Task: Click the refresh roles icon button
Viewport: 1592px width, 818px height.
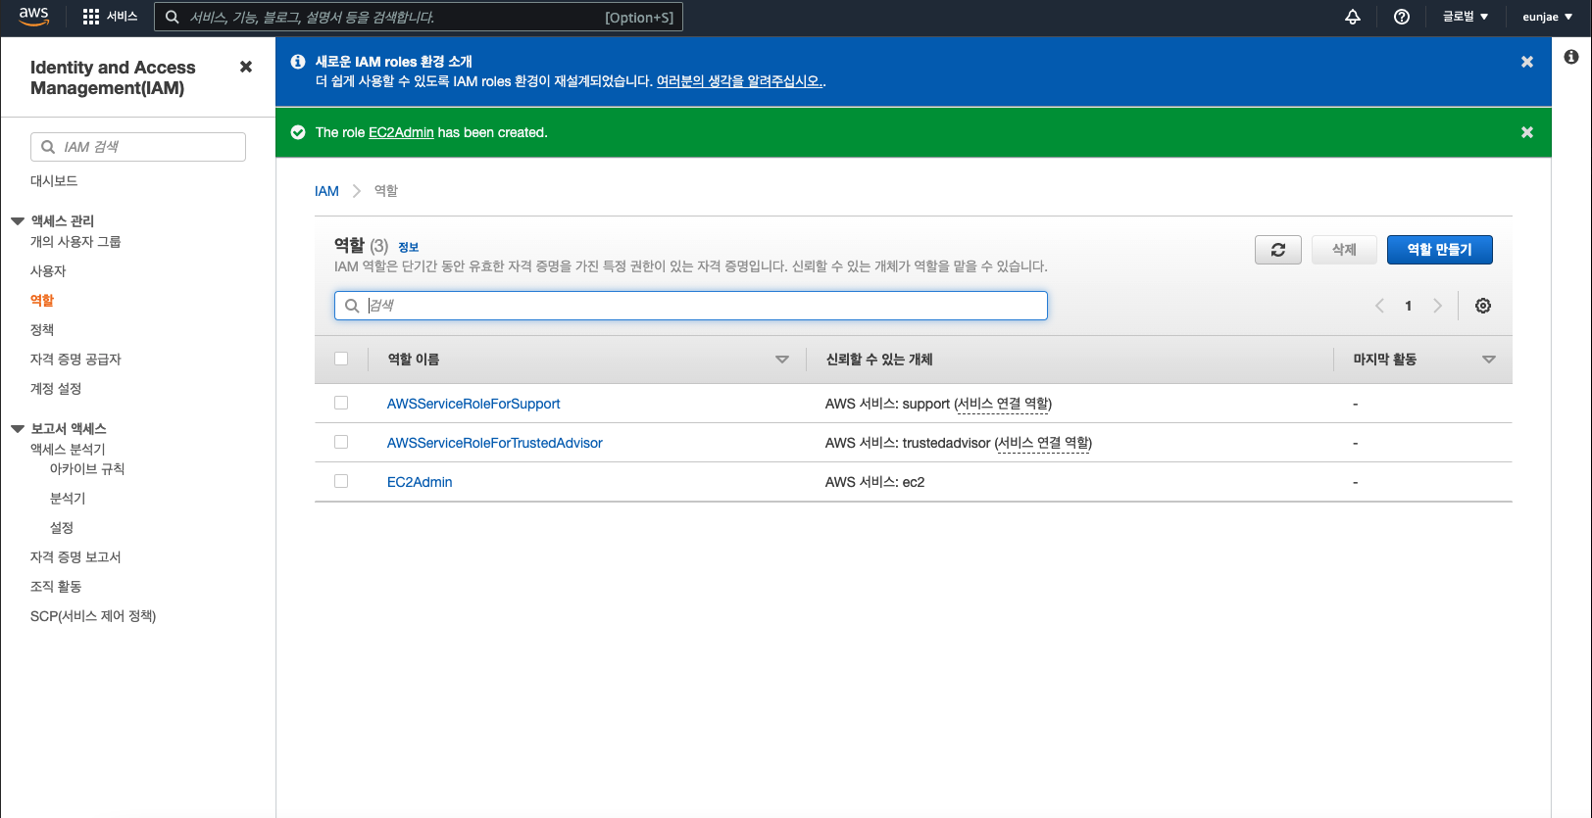Action: 1278,250
